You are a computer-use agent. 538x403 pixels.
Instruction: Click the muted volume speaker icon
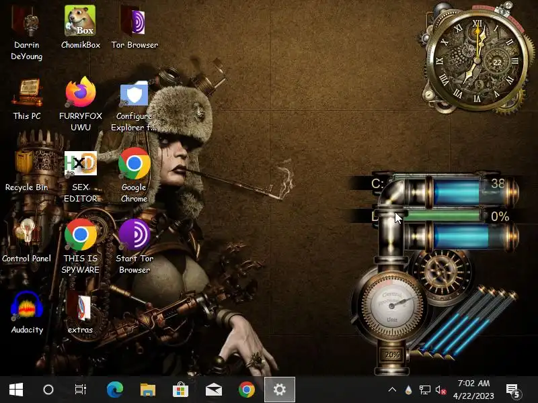click(440, 390)
